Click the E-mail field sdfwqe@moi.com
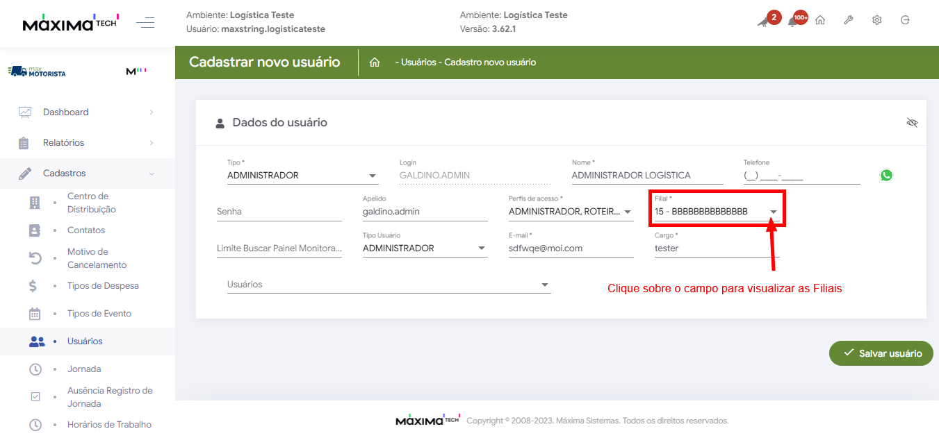 [571, 248]
